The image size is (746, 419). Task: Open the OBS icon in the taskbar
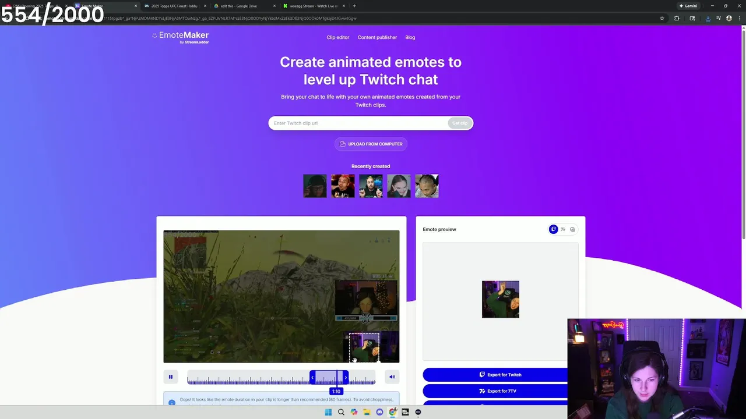click(418, 412)
